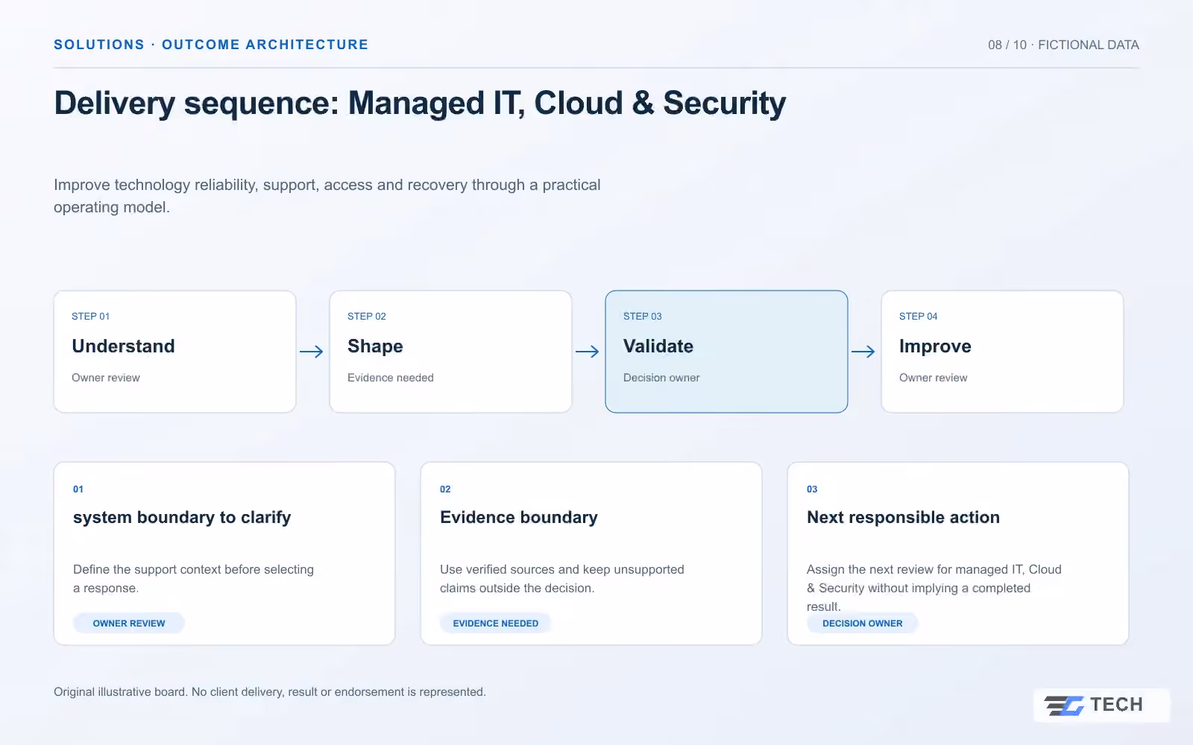Select the "system boundary to clarify" heading

coord(182,518)
